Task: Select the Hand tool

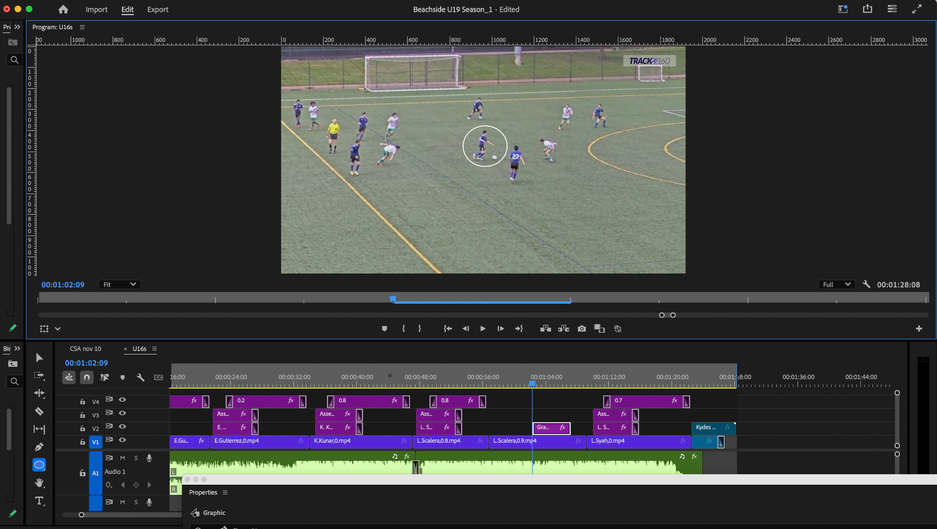Action: point(39,483)
